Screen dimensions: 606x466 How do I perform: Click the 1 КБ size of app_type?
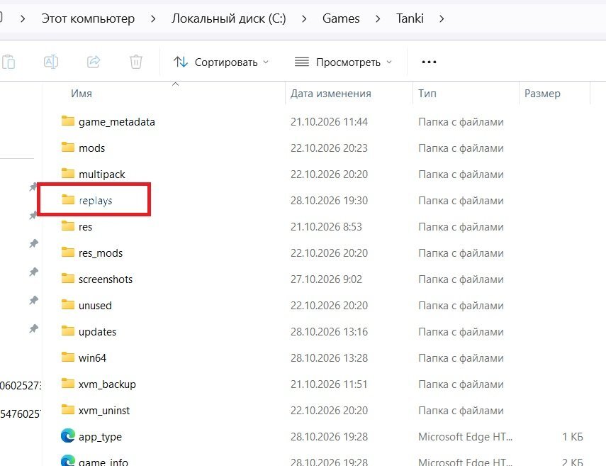coord(573,437)
